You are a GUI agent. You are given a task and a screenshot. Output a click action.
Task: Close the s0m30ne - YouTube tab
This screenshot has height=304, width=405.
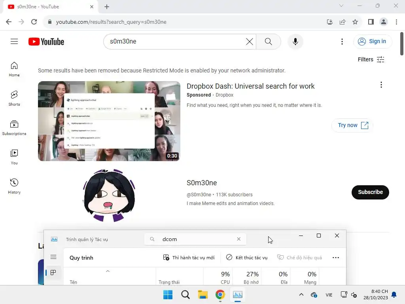pyautogui.click(x=92, y=7)
